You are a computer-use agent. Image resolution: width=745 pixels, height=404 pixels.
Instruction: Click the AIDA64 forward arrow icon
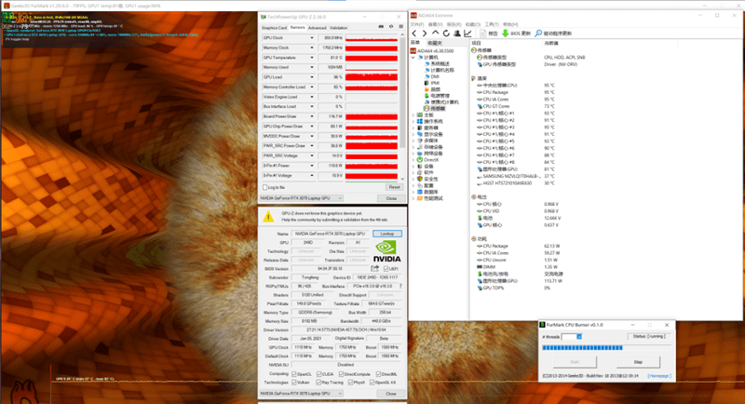(425, 34)
